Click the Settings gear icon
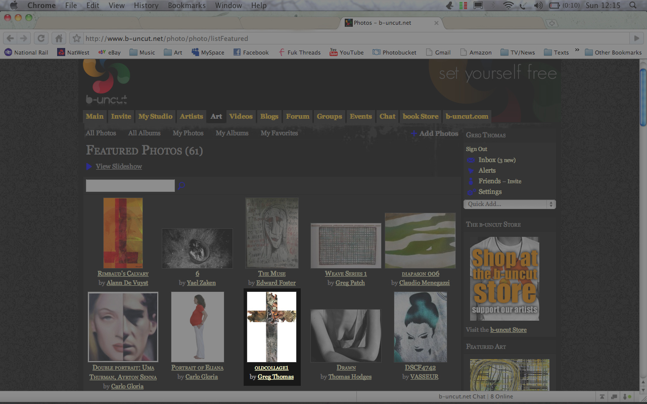 point(471,192)
